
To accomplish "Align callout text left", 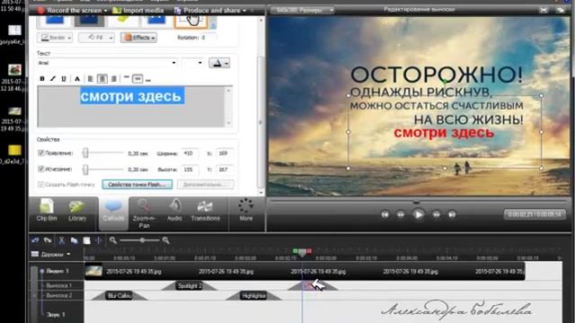I will (x=90, y=79).
